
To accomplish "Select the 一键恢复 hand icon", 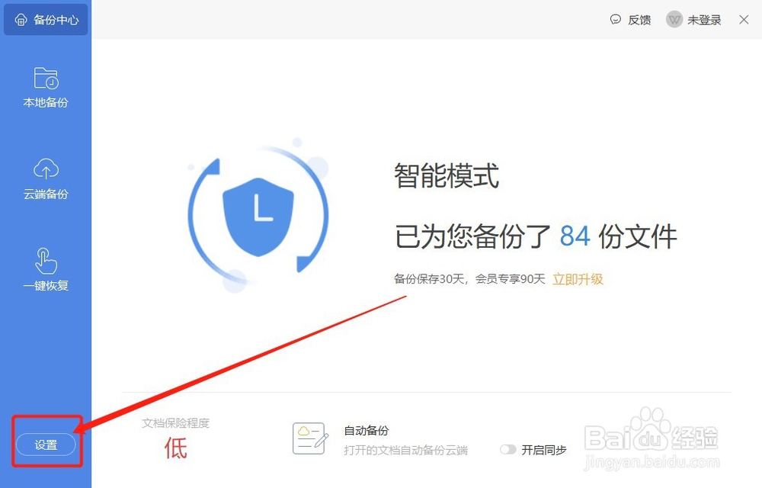I will point(46,261).
